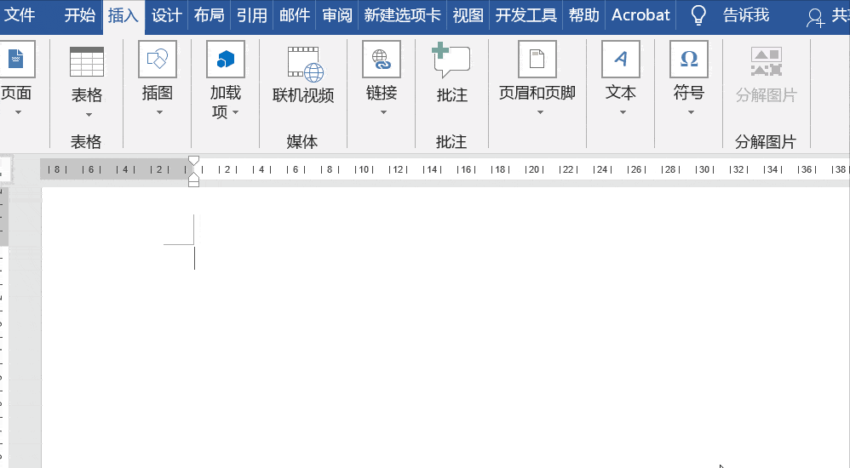This screenshot has width=850, height=468.
Task: Open the 邮件 (Mailings) tab
Action: [x=295, y=14]
